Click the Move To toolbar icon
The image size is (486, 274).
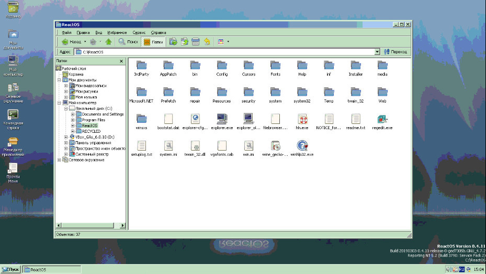(173, 41)
